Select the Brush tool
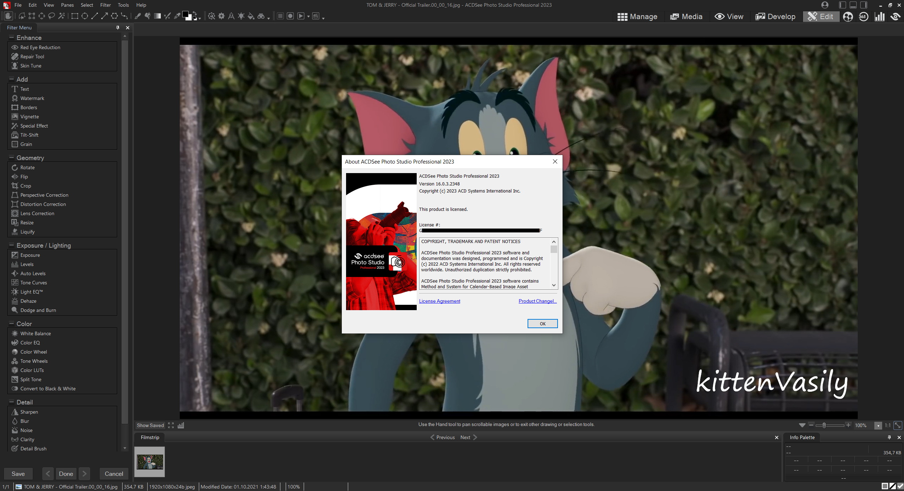Screen dimensions: 904x491 click(x=138, y=16)
